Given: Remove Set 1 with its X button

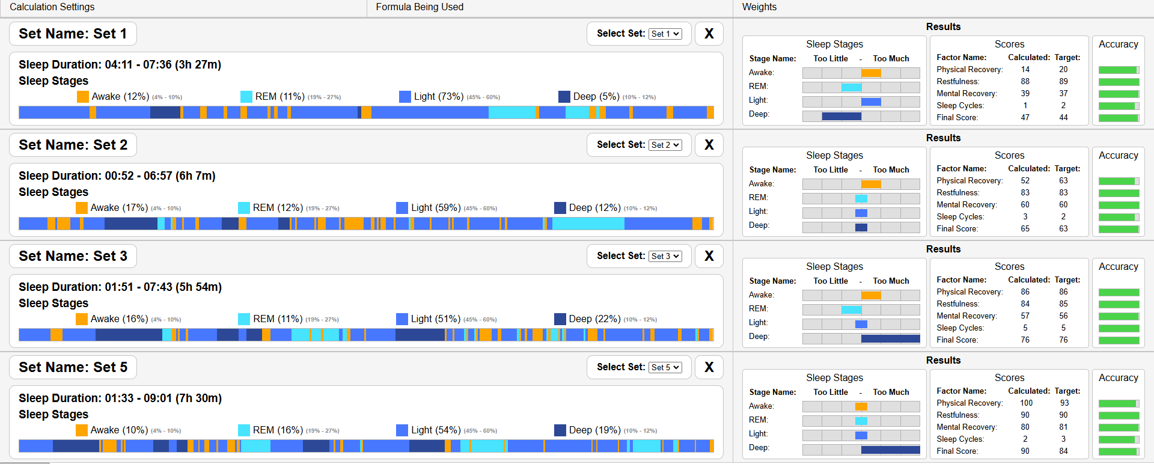Looking at the screenshot, I should click(709, 34).
